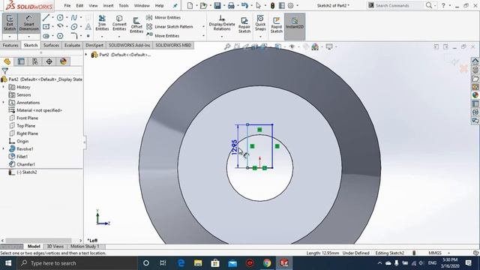Screen dimensions: 480x270
Task: Click Move Entities
Action: [x=163, y=35]
